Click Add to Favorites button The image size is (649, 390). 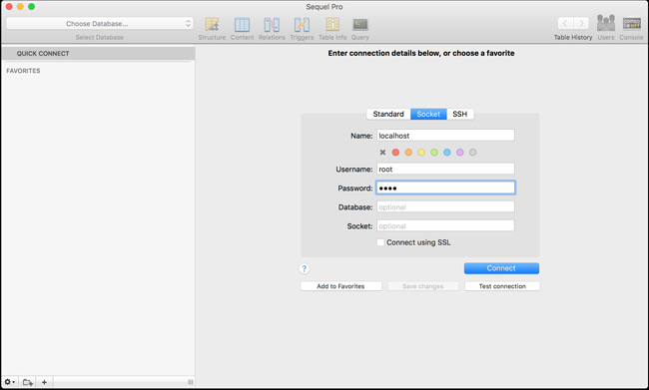click(x=340, y=286)
